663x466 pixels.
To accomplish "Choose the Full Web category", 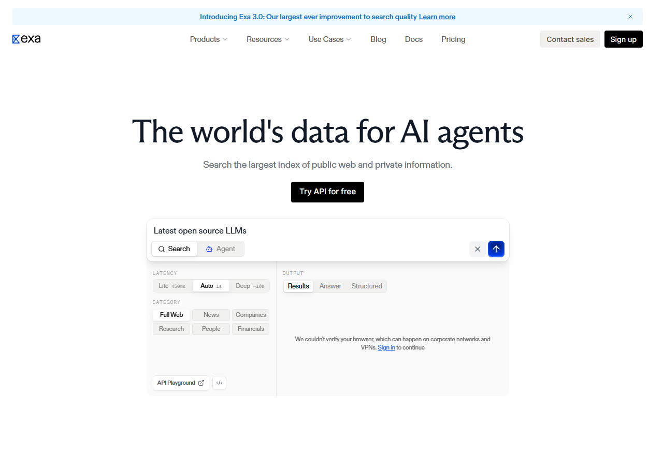I will (171, 315).
